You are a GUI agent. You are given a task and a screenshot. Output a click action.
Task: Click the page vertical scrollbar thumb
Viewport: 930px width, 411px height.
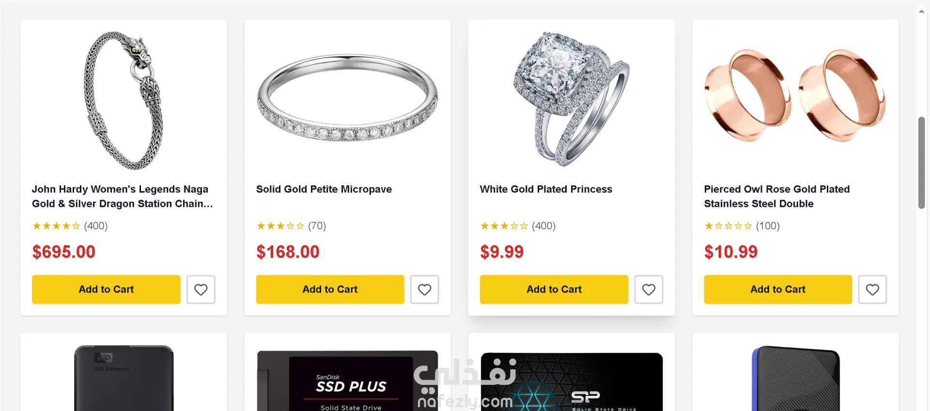click(x=921, y=162)
